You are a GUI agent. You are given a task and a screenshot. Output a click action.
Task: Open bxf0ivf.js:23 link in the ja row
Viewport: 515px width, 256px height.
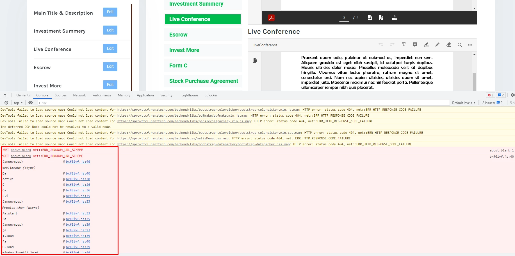[x=78, y=230]
